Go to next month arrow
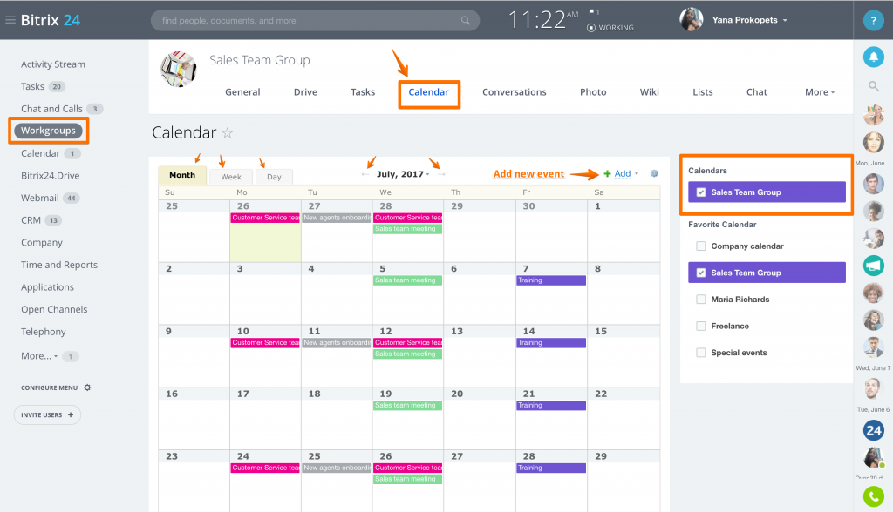This screenshot has height=512, width=893. point(441,174)
